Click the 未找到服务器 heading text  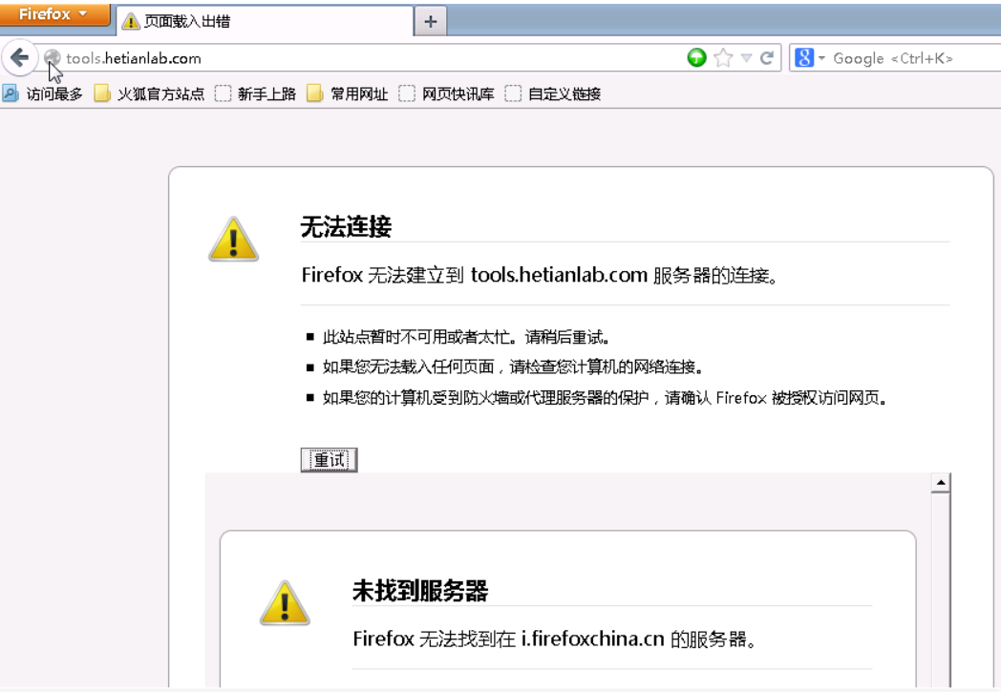click(x=420, y=591)
